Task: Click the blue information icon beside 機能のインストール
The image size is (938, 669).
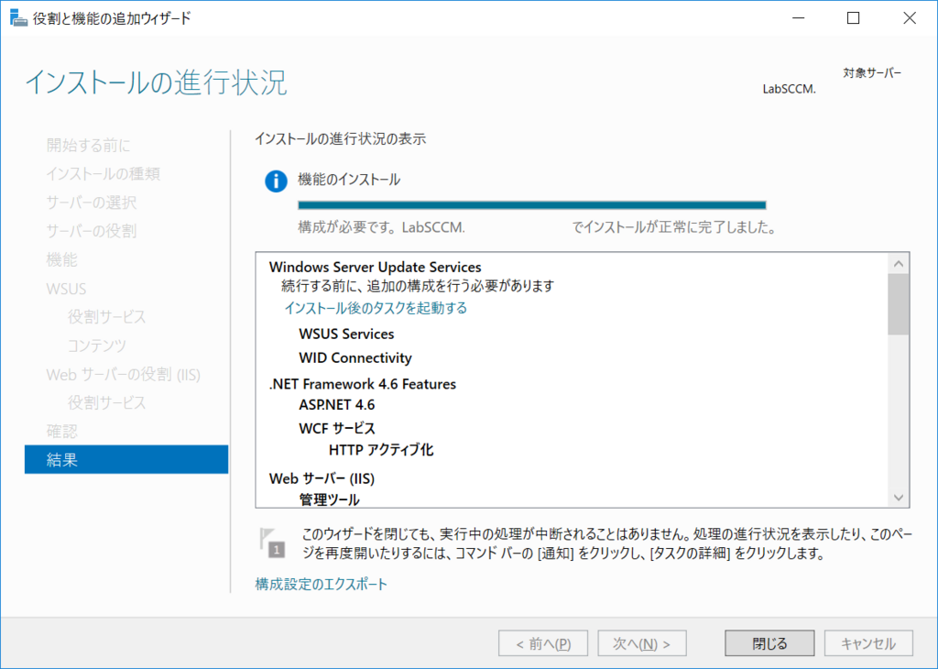Action: tap(276, 181)
